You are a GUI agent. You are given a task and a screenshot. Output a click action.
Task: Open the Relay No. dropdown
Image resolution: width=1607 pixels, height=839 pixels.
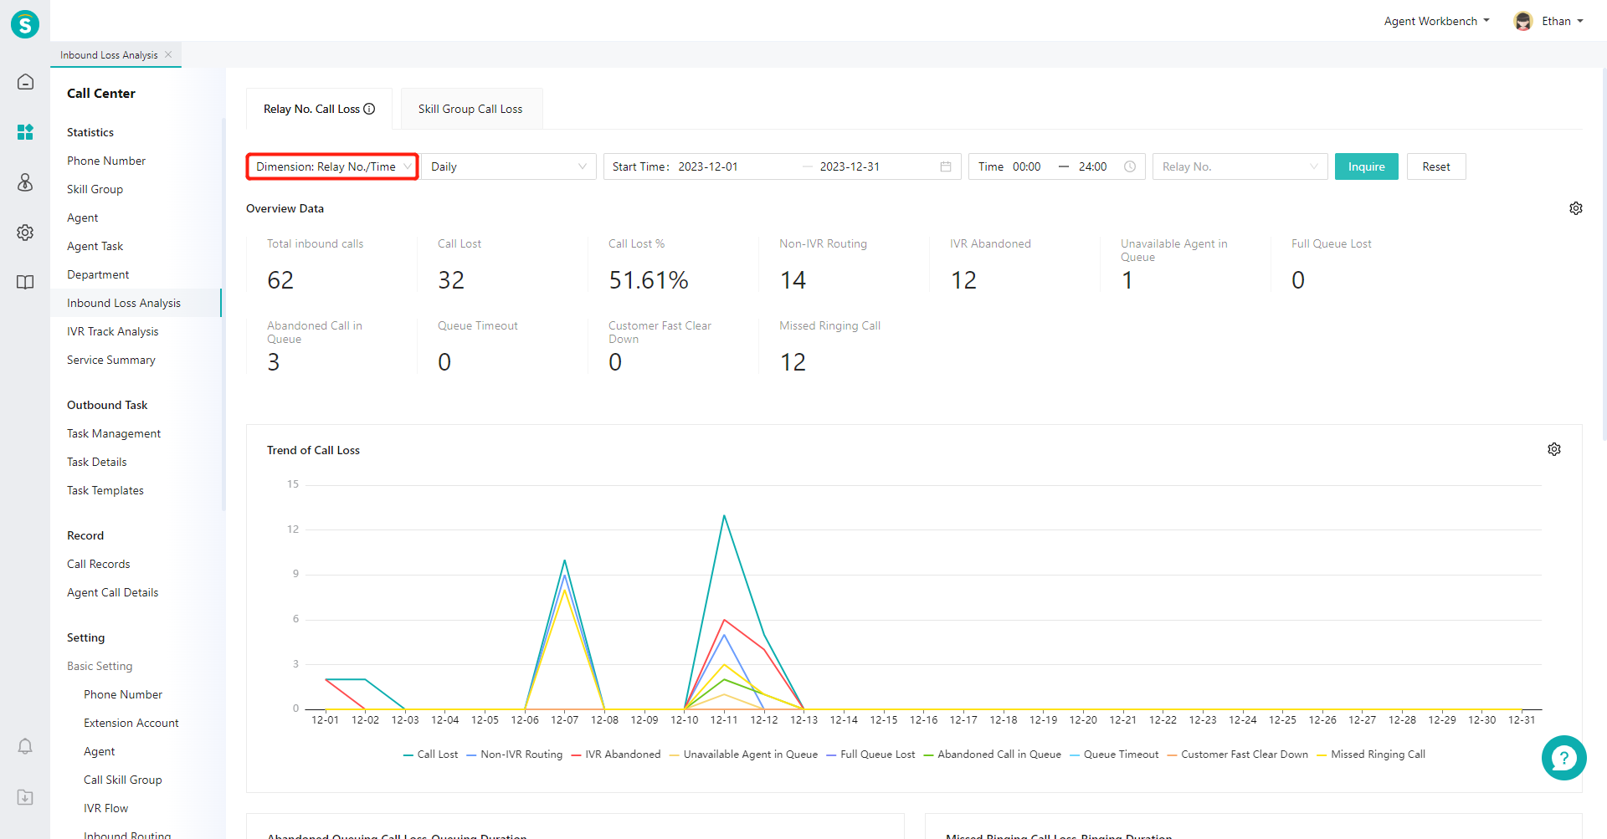pyautogui.click(x=1240, y=166)
